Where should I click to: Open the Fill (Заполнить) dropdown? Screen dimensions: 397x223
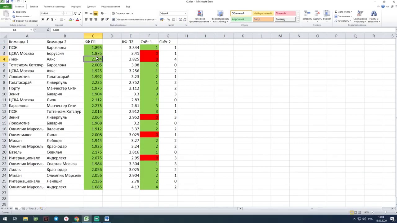point(343,16)
